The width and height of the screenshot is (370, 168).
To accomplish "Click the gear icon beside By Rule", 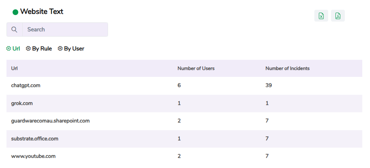I will (x=28, y=48).
